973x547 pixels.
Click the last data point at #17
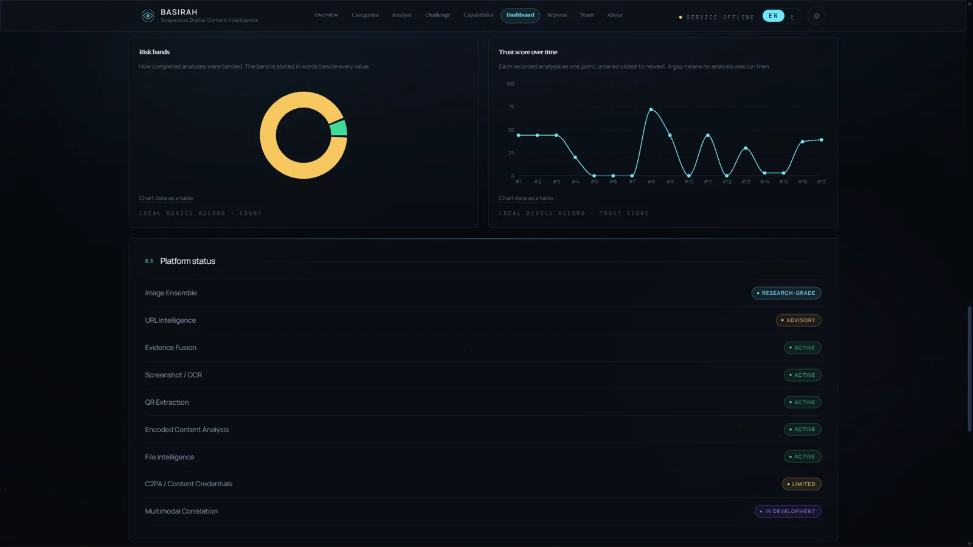(822, 140)
